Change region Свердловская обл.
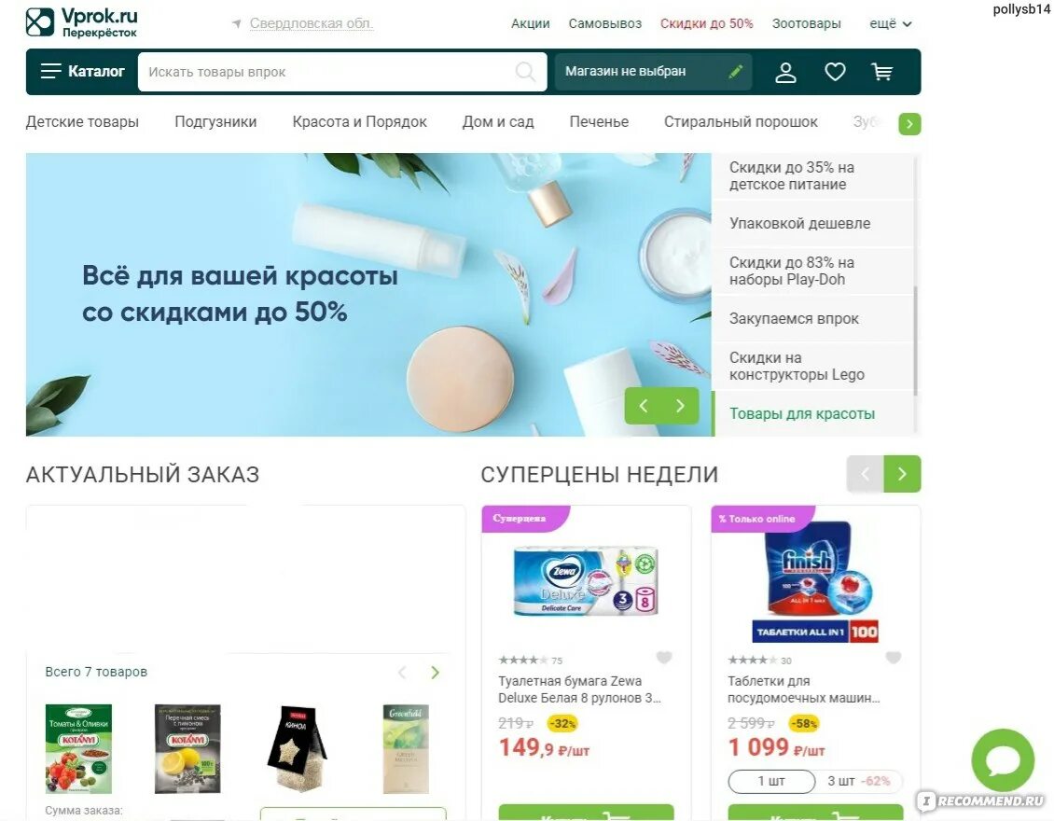1054x821 pixels. pyautogui.click(x=312, y=23)
